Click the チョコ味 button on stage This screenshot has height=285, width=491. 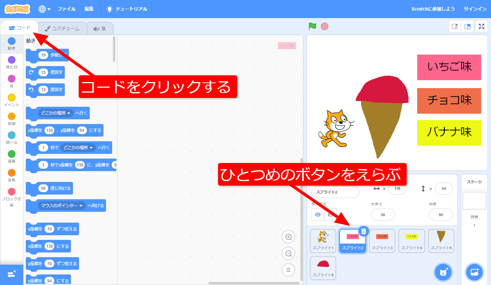point(449,101)
